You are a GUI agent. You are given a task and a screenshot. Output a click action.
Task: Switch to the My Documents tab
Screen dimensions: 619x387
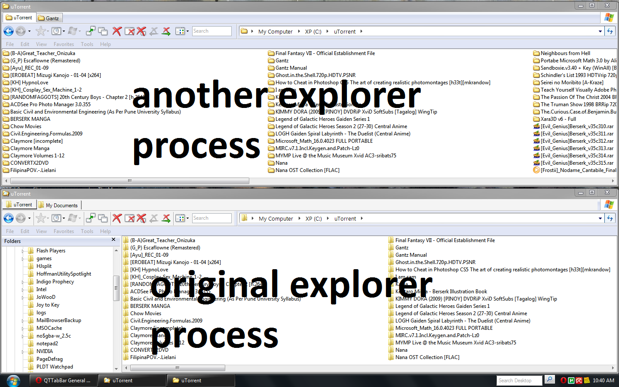coord(58,205)
